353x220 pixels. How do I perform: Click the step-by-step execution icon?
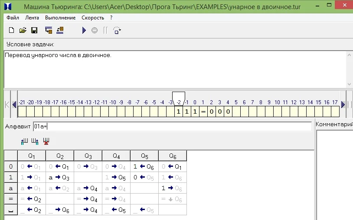click(x=117, y=30)
